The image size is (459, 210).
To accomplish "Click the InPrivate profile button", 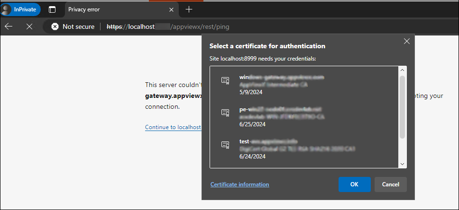I will tap(20, 9).
